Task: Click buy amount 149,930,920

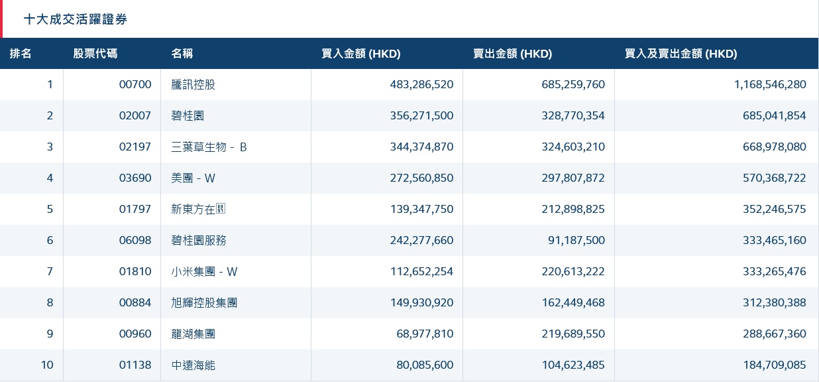Action: [422, 303]
